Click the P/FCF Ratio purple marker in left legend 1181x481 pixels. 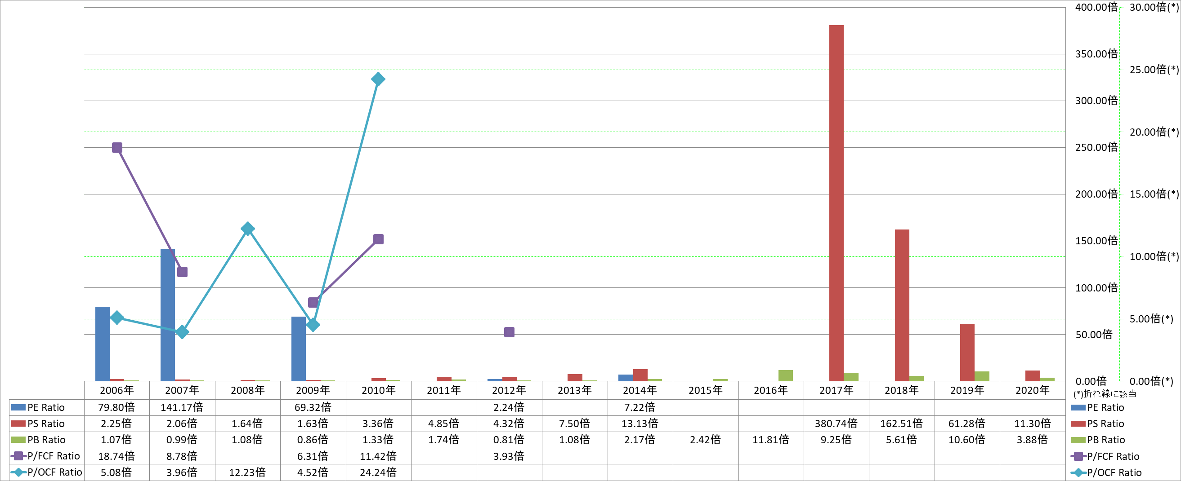coord(18,456)
